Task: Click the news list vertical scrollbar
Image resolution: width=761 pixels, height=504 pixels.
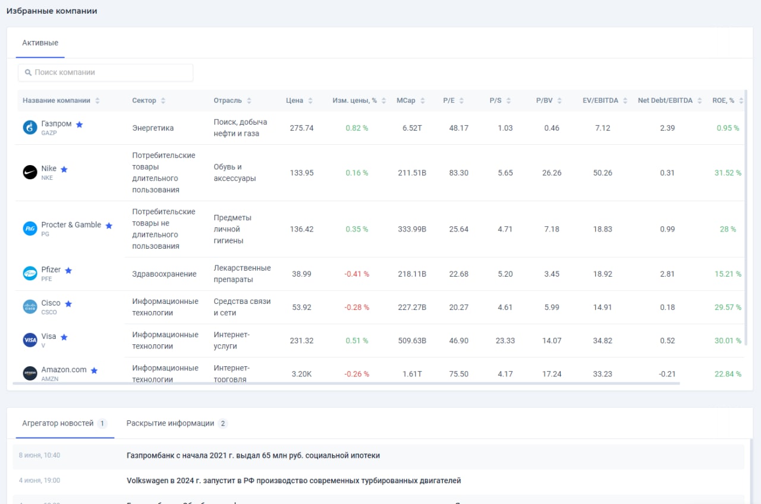Action: tap(751, 472)
